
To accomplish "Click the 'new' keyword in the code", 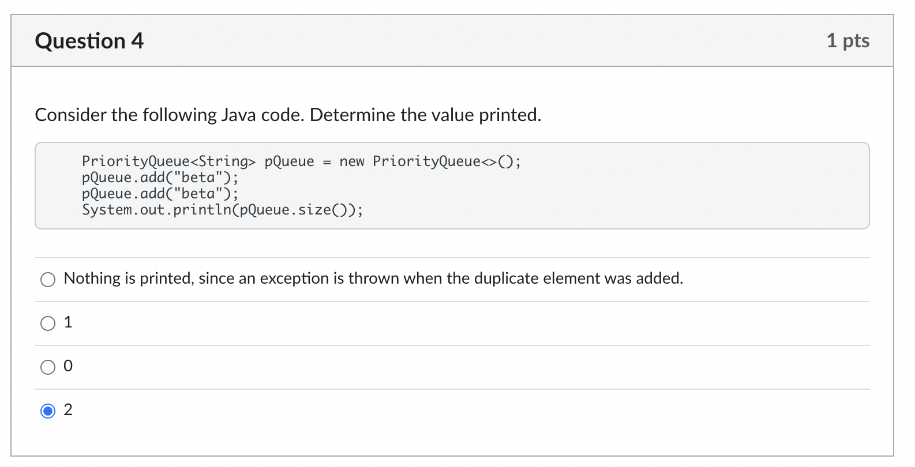I will coord(352,161).
